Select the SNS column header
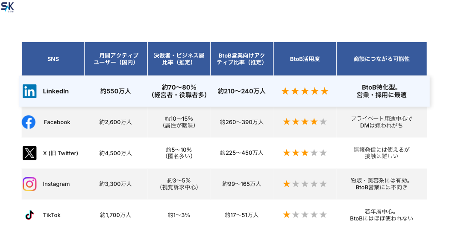 (x=53, y=59)
